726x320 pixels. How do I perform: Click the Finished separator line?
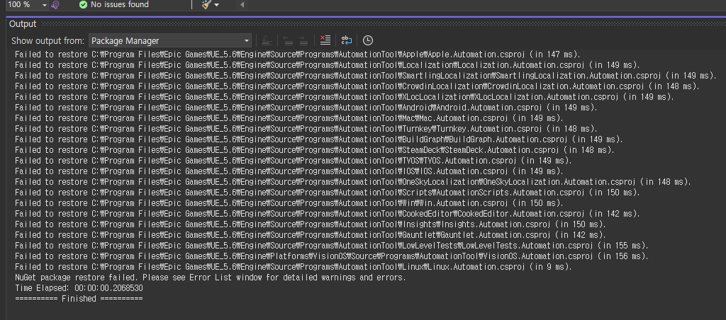[79, 299]
